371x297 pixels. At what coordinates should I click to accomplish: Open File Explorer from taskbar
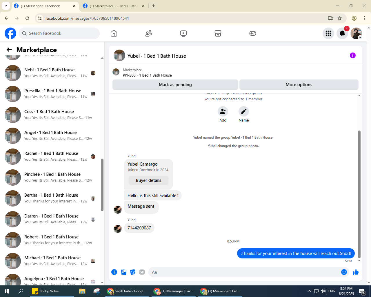tap(82, 291)
